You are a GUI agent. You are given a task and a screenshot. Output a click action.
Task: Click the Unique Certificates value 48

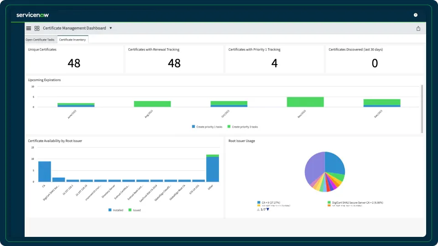tap(74, 63)
